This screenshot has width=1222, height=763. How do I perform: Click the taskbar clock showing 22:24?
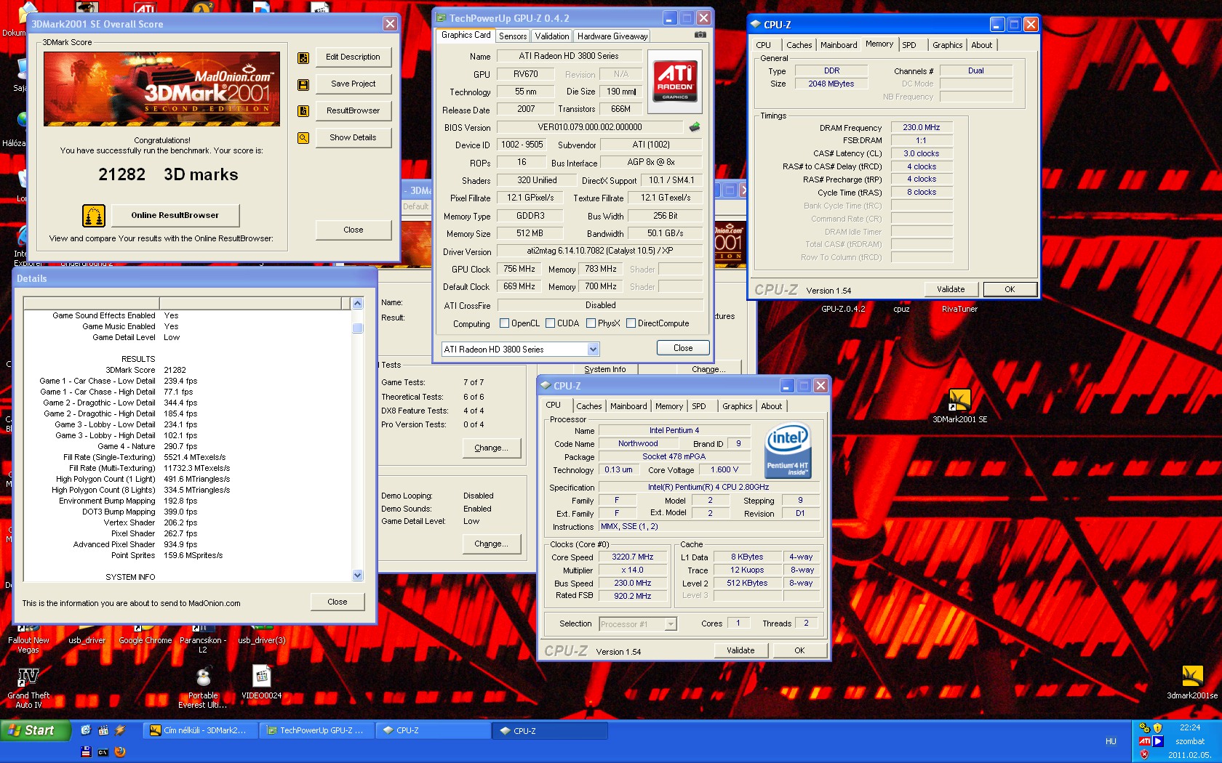(x=1190, y=728)
